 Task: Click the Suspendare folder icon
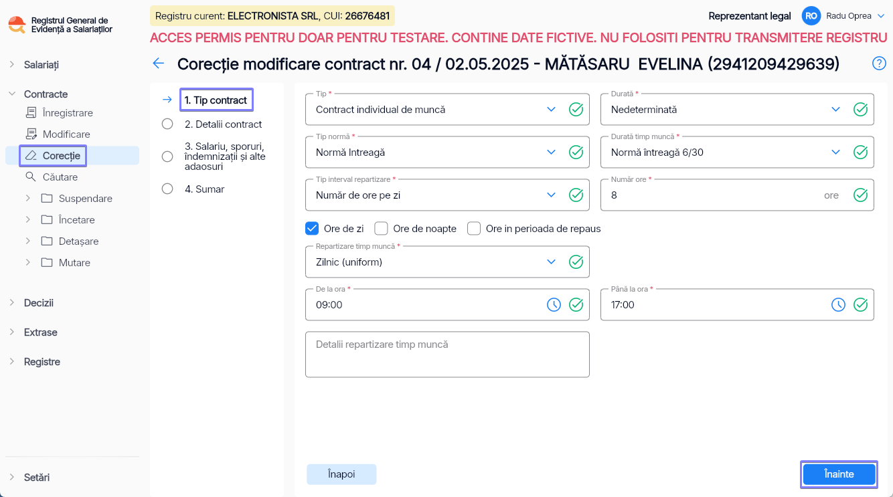point(47,198)
